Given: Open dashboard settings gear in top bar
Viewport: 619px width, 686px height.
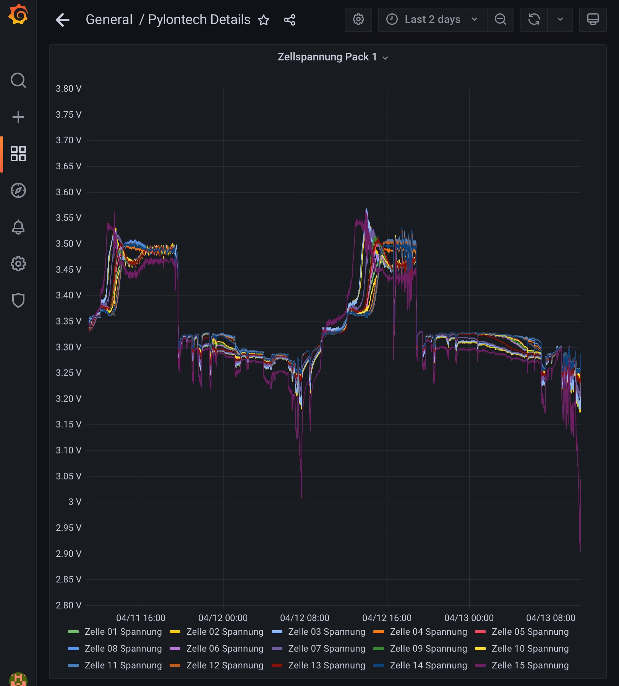Looking at the screenshot, I should click(x=358, y=19).
